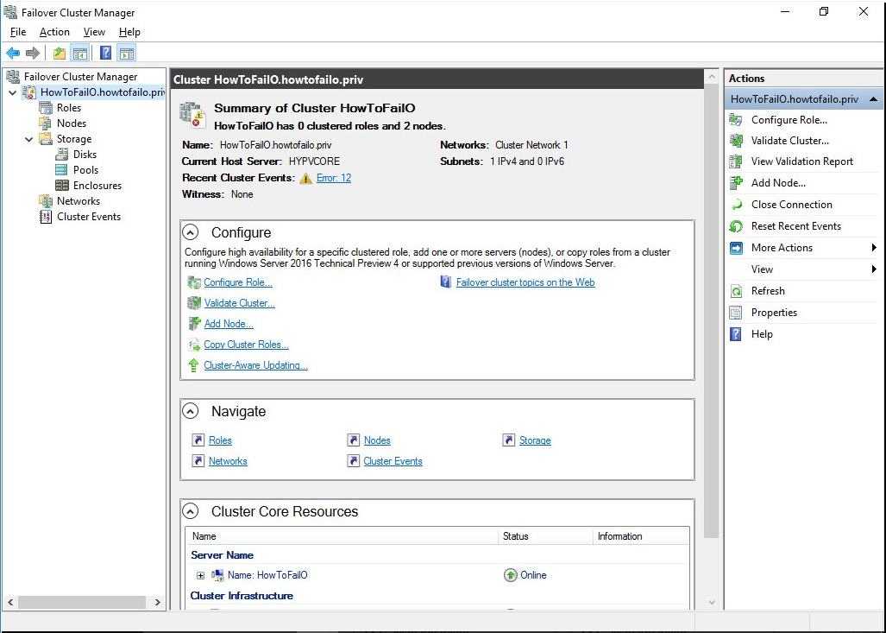The width and height of the screenshot is (886, 633).
Task: Click the main pane vertical scrollbar thumb
Action: 712,311
